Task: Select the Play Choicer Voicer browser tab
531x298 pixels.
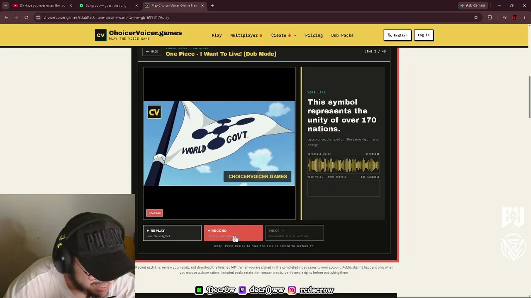Action: [x=173, y=5]
